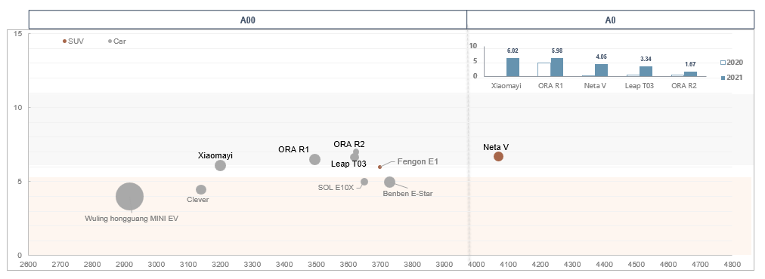Click the Leap T03 bubble label
Viewport: 765px width, 279px height.
(x=348, y=164)
